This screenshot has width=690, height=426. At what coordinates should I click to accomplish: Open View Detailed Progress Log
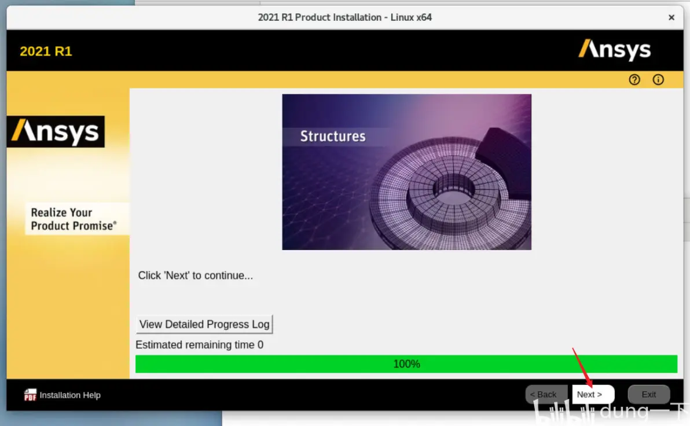coord(204,324)
